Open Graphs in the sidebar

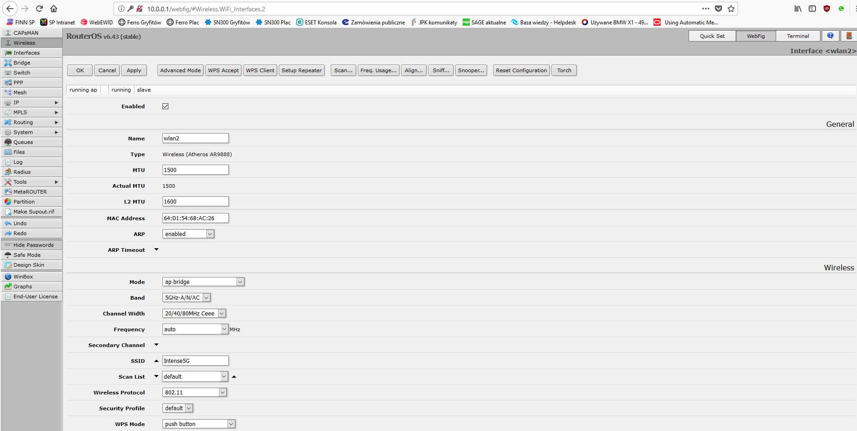(32, 287)
